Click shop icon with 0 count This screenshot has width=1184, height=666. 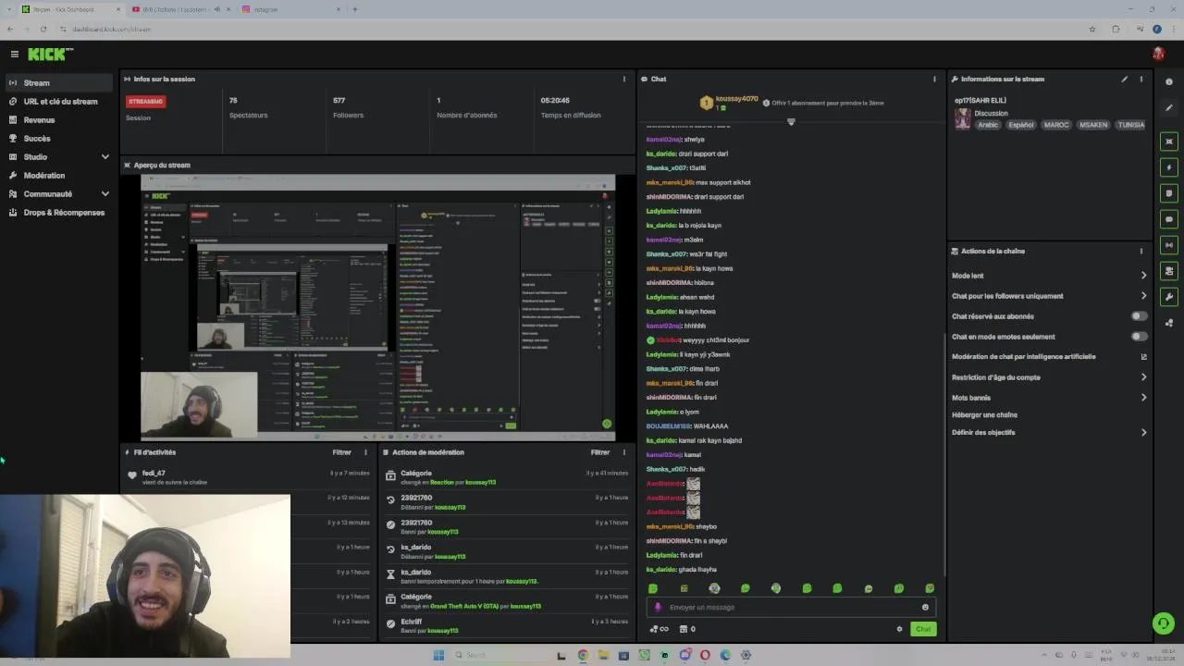pos(687,629)
